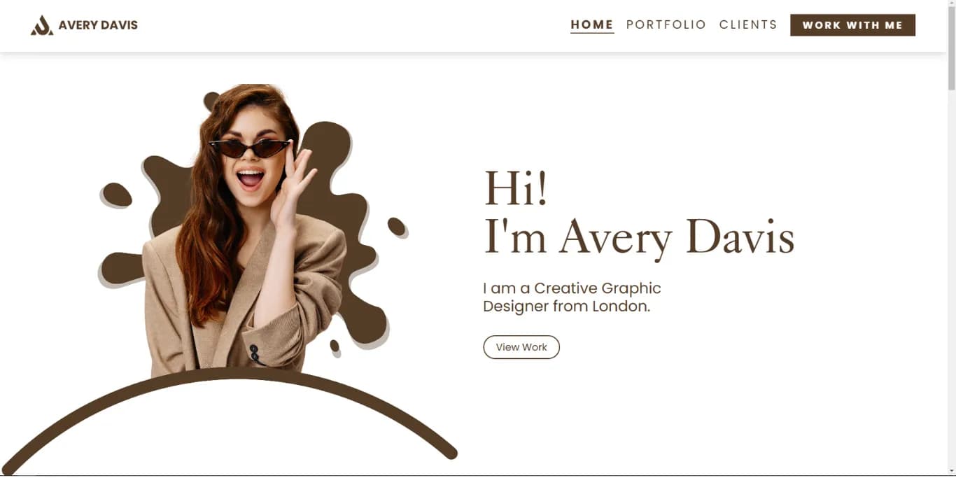
Task: Click the 'Hi!' heading text
Action: pos(516,189)
